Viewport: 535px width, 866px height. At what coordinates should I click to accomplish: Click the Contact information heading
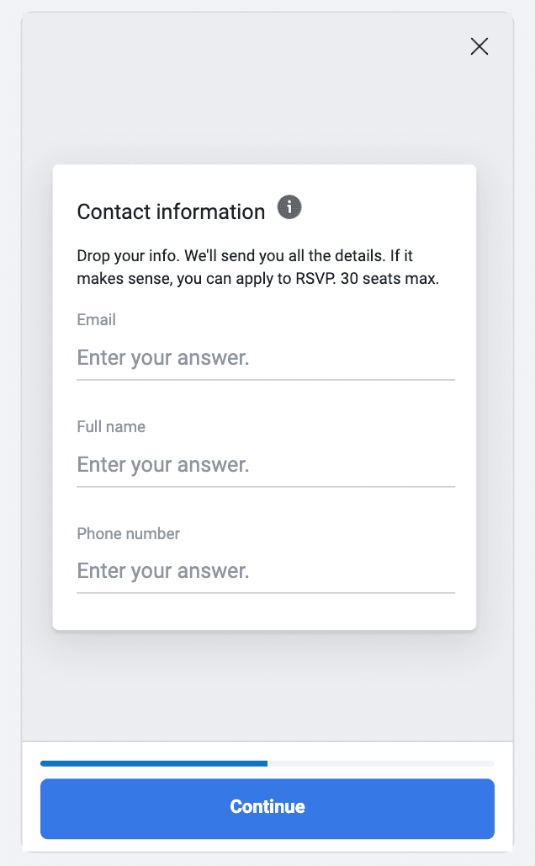click(x=172, y=211)
